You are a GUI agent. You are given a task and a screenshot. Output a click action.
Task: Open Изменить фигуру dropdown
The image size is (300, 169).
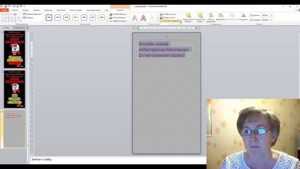pyautogui.click(x=32, y=14)
